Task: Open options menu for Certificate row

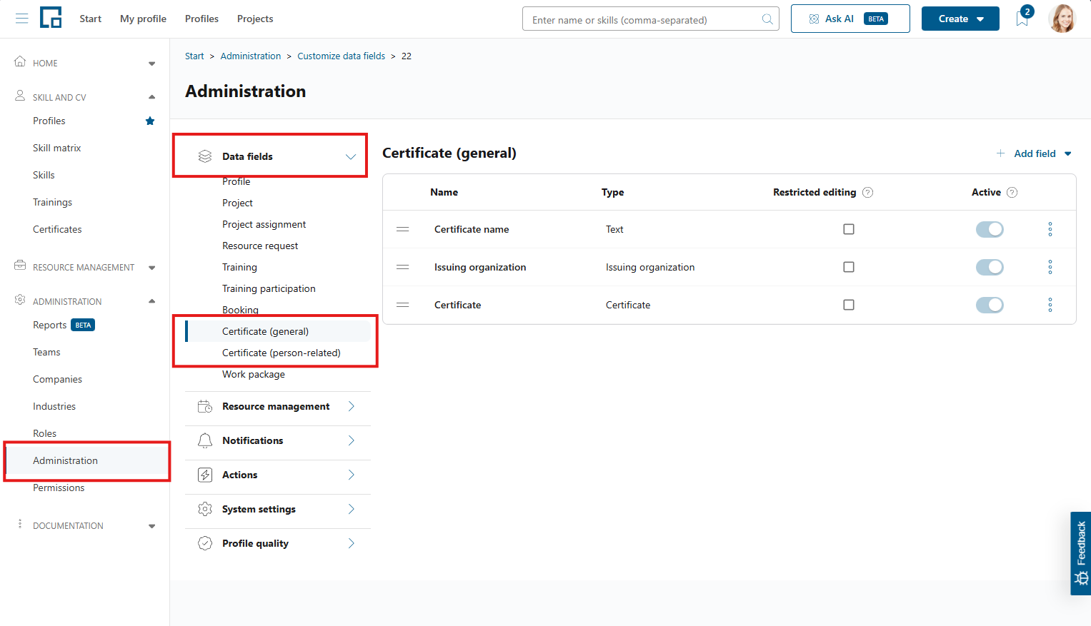Action: click(x=1050, y=305)
